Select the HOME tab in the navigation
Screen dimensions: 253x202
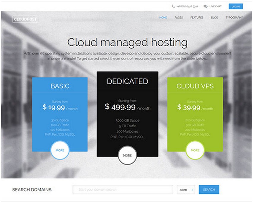tap(163, 18)
